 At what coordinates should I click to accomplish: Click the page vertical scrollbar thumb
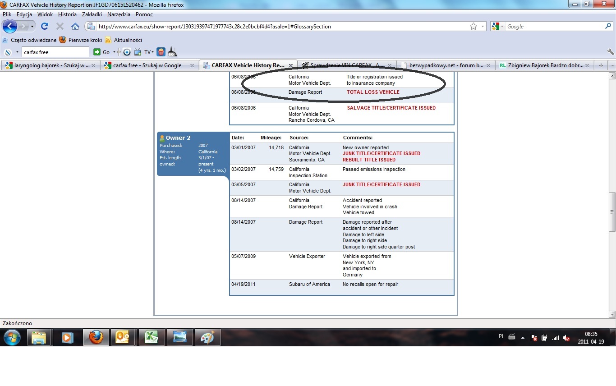coord(612,212)
